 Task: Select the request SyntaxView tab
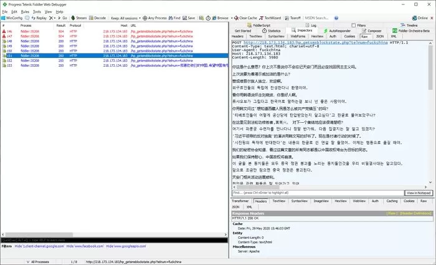[x=276, y=36]
